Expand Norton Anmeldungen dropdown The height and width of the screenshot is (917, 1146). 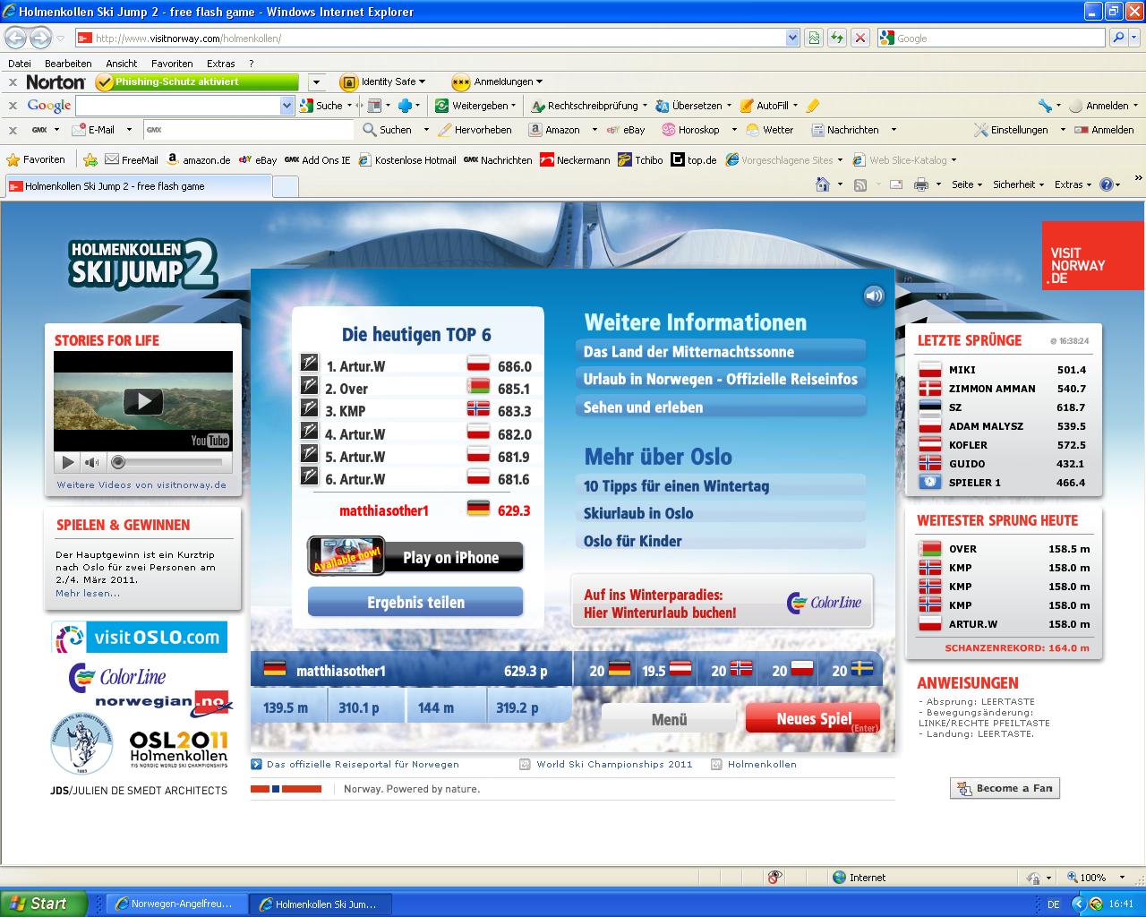[x=539, y=81]
